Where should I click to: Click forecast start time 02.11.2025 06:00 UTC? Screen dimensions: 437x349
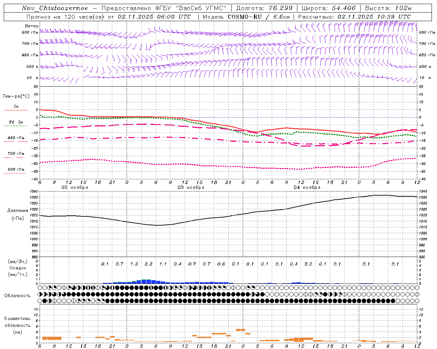pyautogui.click(x=154, y=17)
